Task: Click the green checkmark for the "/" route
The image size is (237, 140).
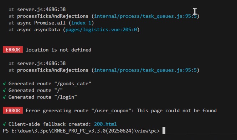Action: coord(4,90)
